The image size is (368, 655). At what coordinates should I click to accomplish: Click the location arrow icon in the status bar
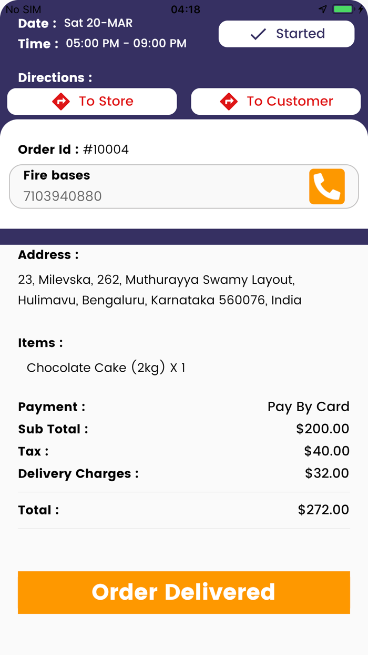click(x=322, y=9)
